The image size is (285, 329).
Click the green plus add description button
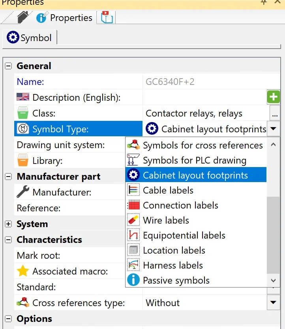273,97
